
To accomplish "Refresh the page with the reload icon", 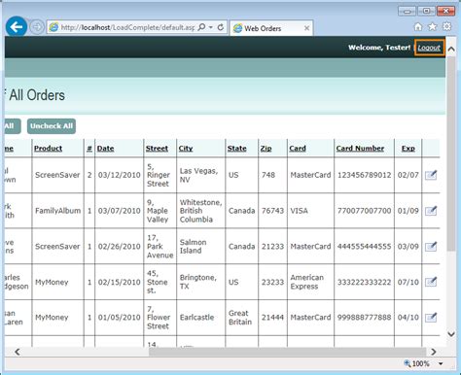I will tap(221, 27).
